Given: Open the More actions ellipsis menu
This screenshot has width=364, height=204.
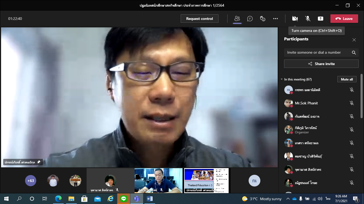Looking at the screenshot, I should coord(276,19).
